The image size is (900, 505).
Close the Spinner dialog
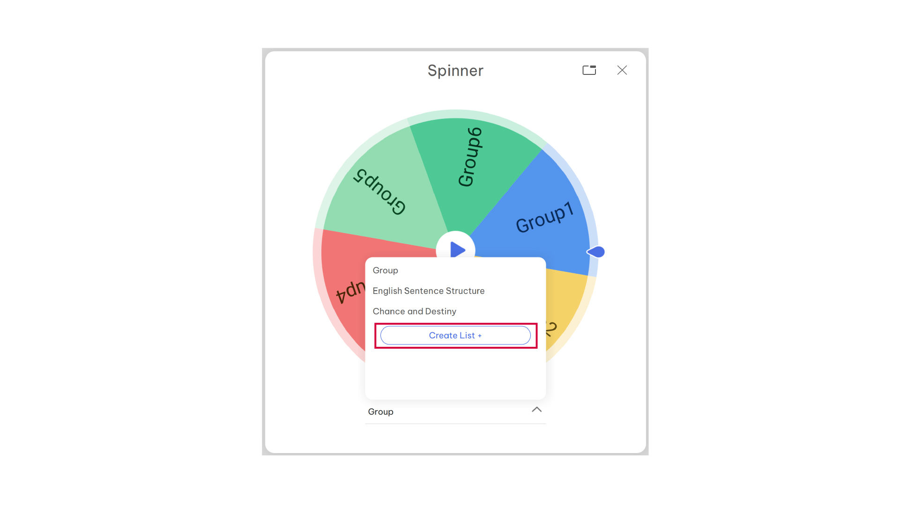[622, 70]
